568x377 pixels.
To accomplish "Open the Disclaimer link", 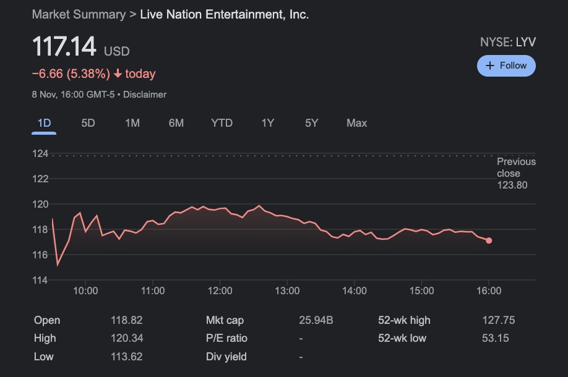I will click(x=145, y=95).
